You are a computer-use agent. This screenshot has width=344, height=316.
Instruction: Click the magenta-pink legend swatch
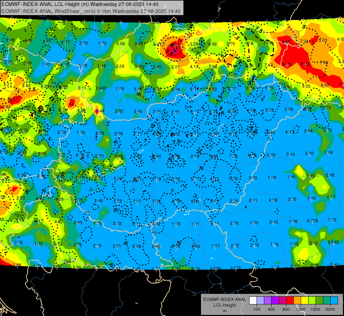[283, 301]
